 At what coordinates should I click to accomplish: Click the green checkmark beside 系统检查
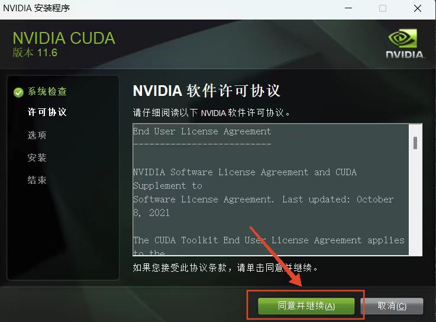pos(18,92)
